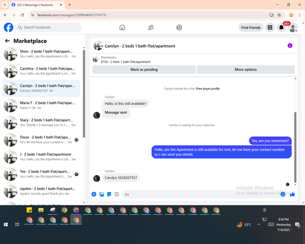Show hidden system tray icons
This screenshot has height=244, width=305.
pos(259,224)
